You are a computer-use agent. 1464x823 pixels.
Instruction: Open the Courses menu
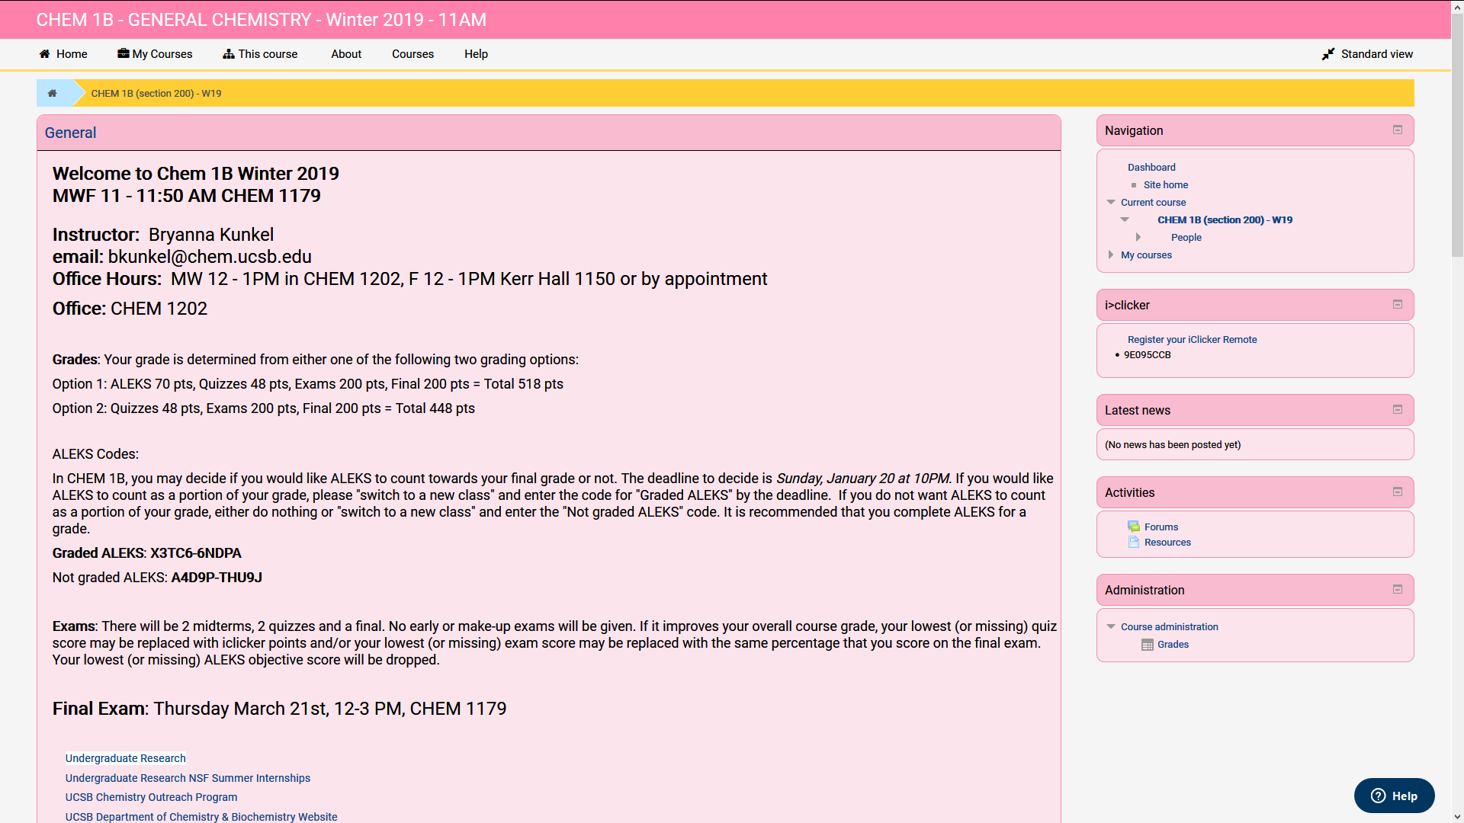point(413,54)
